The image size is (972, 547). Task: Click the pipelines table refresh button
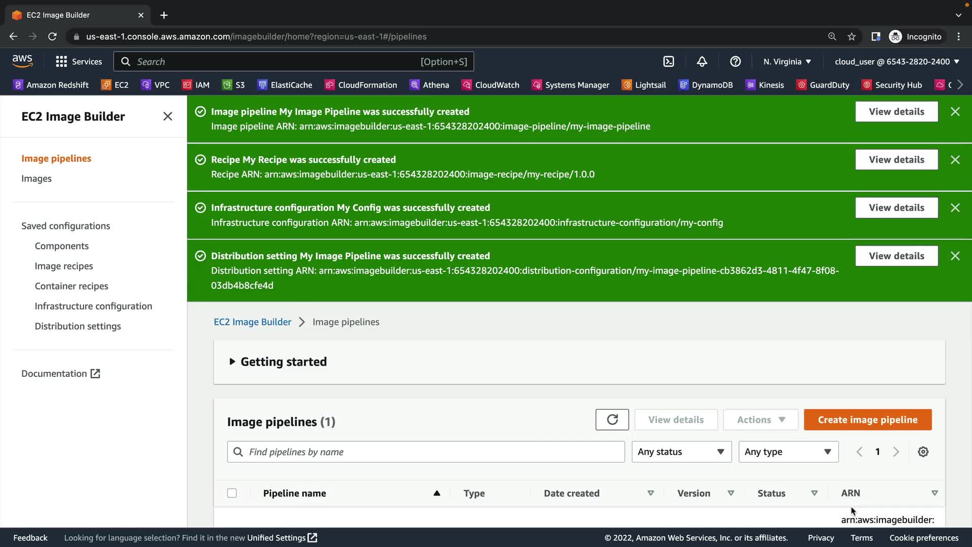(x=612, y=419)
